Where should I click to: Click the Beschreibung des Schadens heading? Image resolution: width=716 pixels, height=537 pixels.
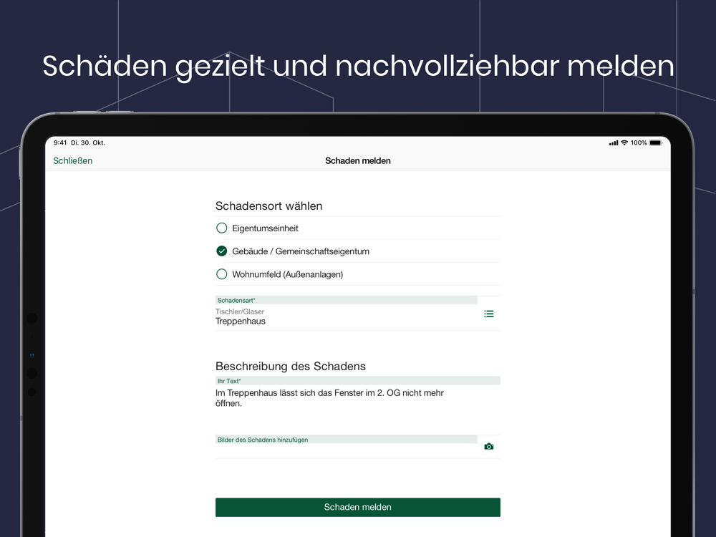click(291, 366)
